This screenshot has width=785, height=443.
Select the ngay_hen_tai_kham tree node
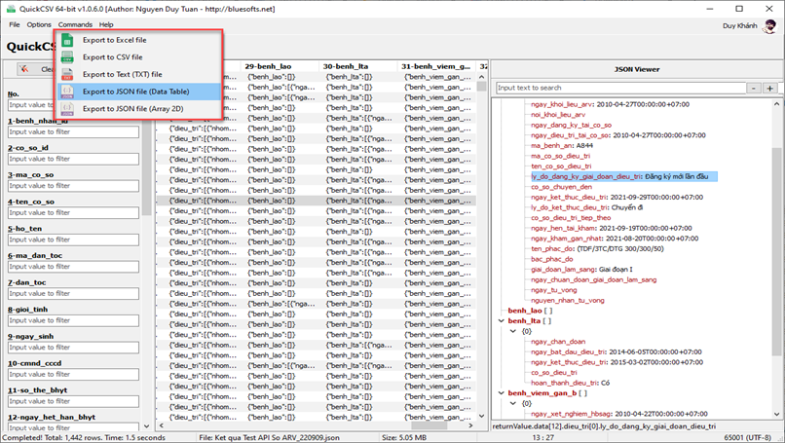(x=612, y=228)
